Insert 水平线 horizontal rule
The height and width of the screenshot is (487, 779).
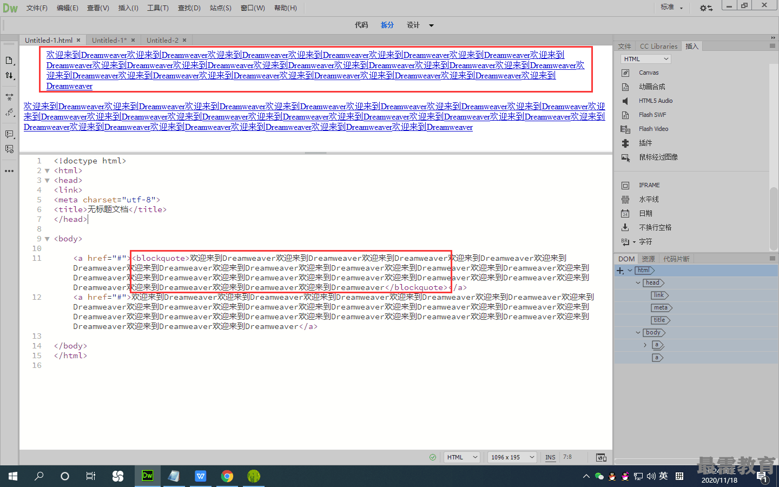click(649, 199)
